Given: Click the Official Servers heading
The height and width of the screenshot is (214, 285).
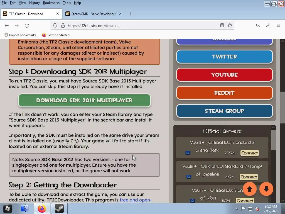Looking at the screenshot, I should pos(222,131).
